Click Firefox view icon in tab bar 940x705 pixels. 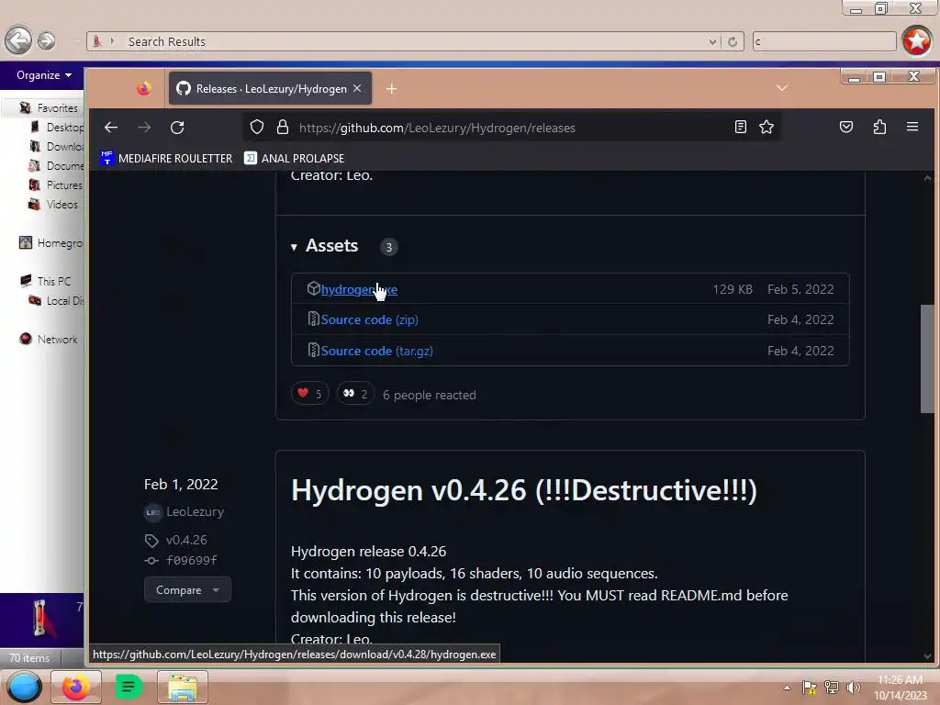pos(144,89)
